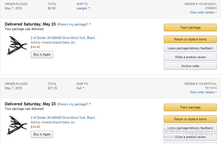Click Track package for wanglei order

190,27
